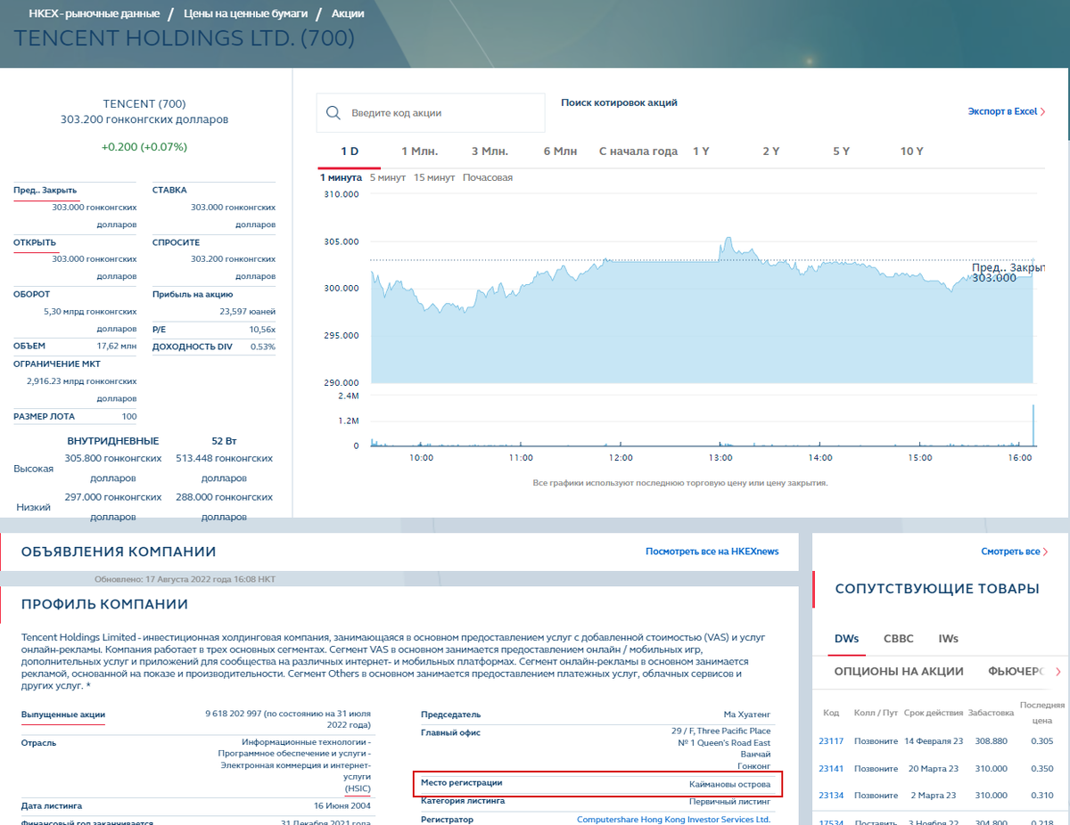Switch to the DWs tab
Viewport: 1070px width, 825px height.
pos(846,639)
